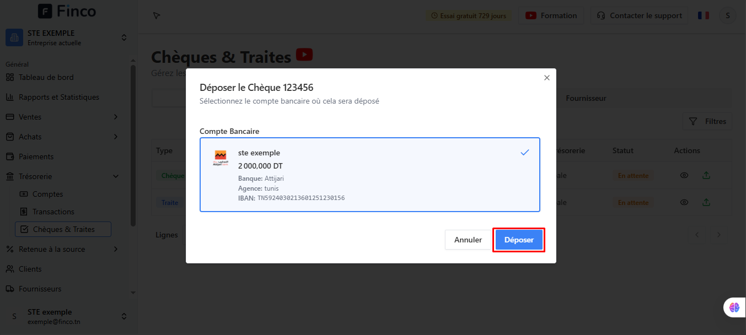
Task: Click the Déposer button
Action: point(519,240)
